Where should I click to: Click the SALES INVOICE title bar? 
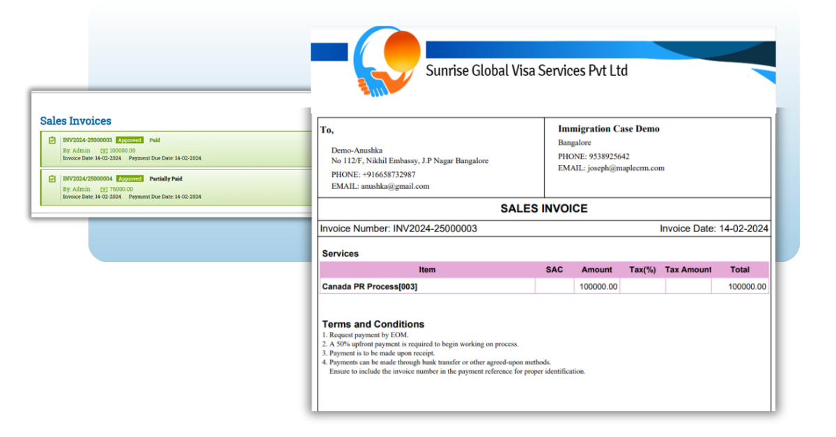[543, 208]
